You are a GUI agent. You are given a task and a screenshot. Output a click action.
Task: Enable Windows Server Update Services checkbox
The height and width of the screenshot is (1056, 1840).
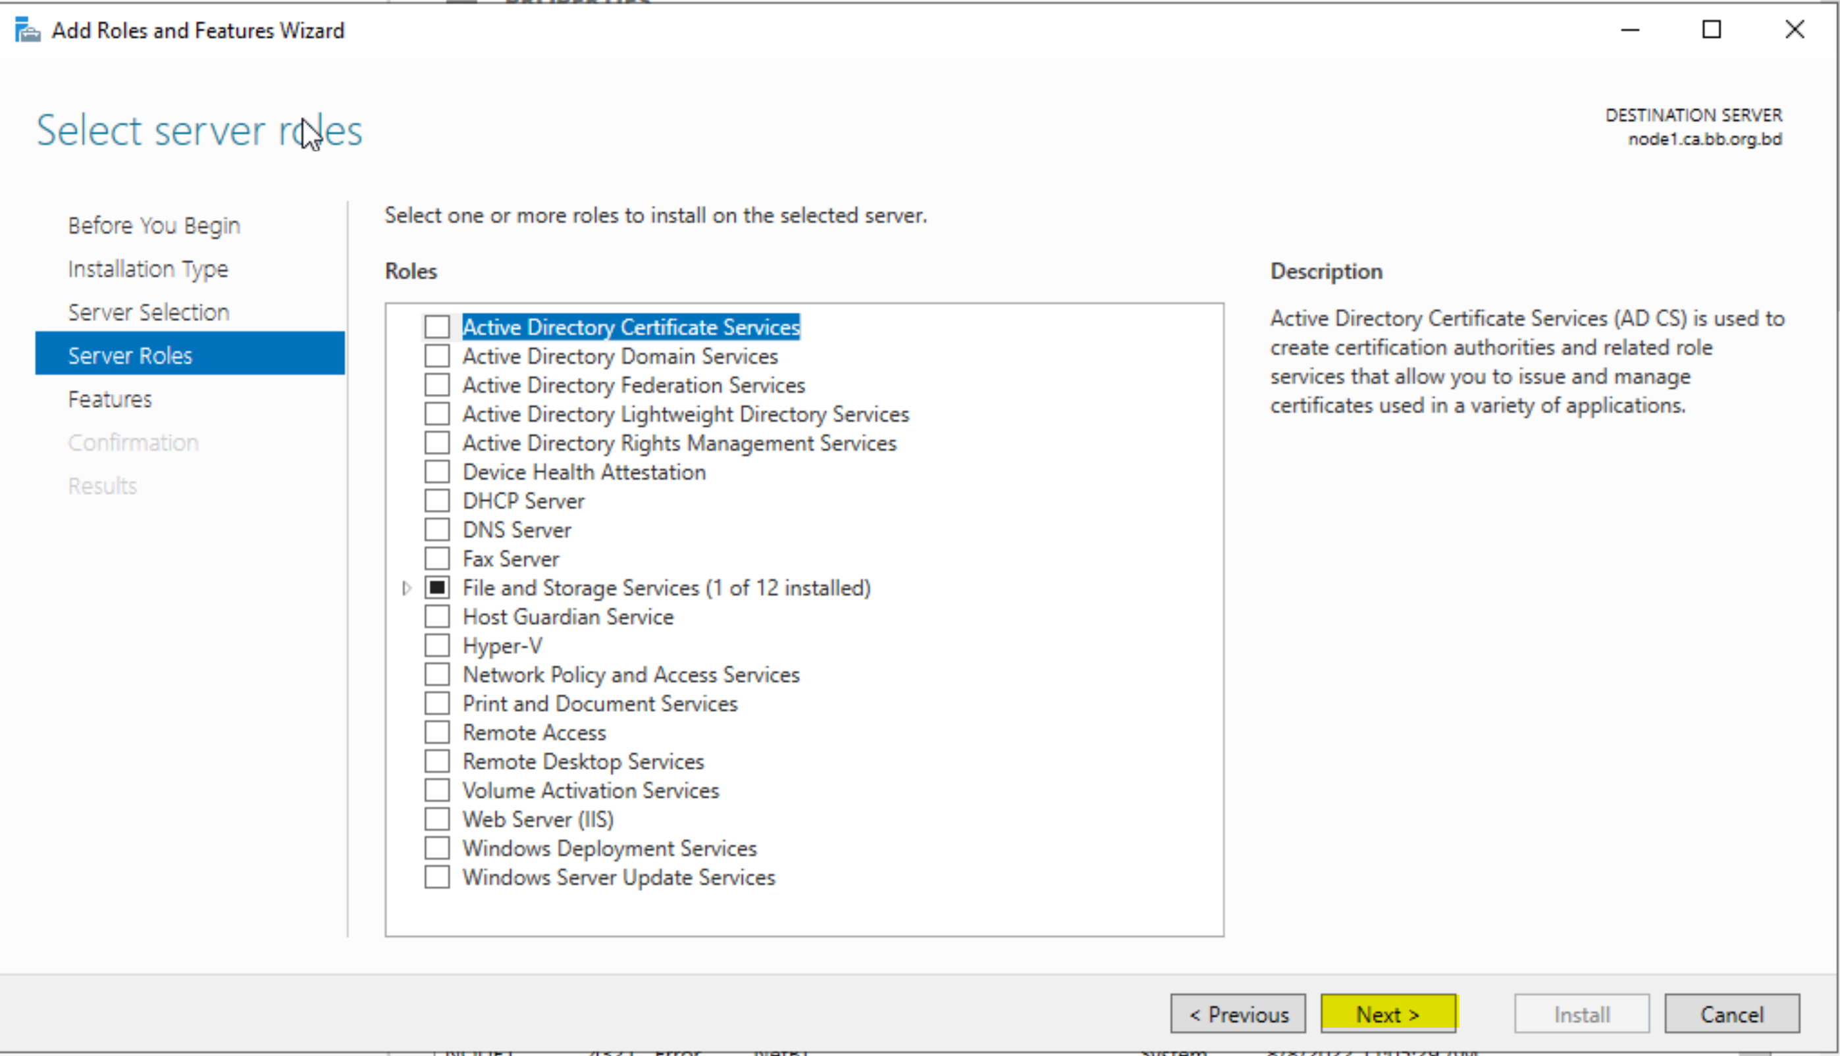click(436, 878)
